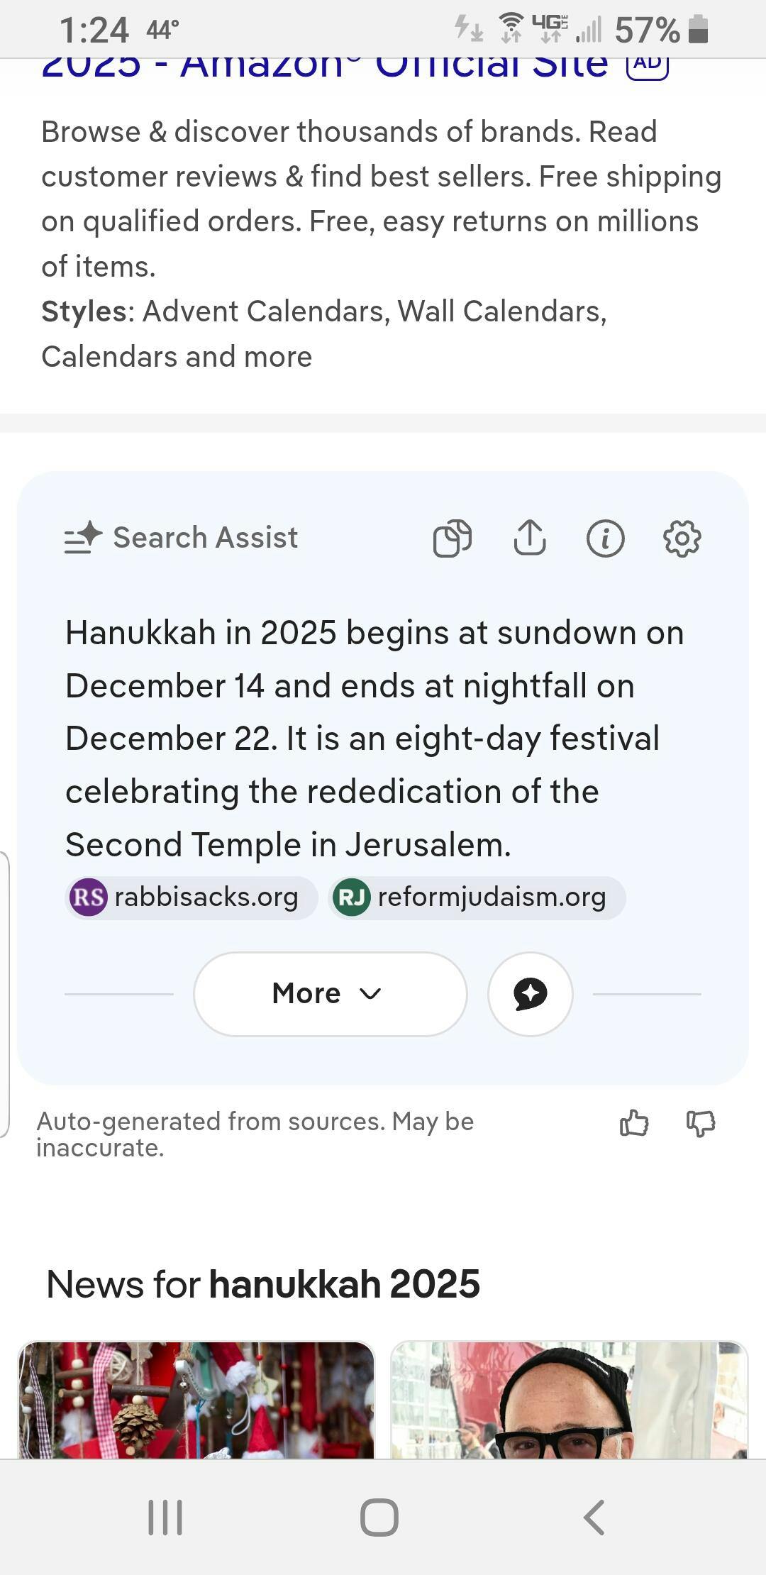This screenshot has height=1575, width=766.
Task: Tap the News for hanukkah 2025 heading
Action: (x=263, y=1284)
